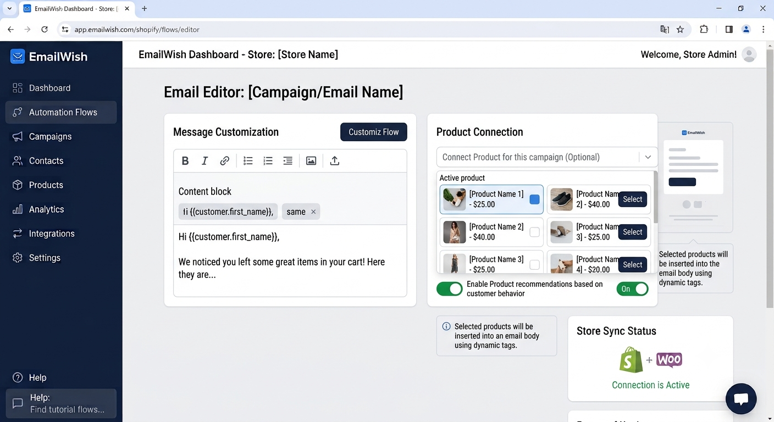Click the browser translate icon
The height and width of the screenshot is (422, 774).
pyautogui.click(x=665, y=30)
